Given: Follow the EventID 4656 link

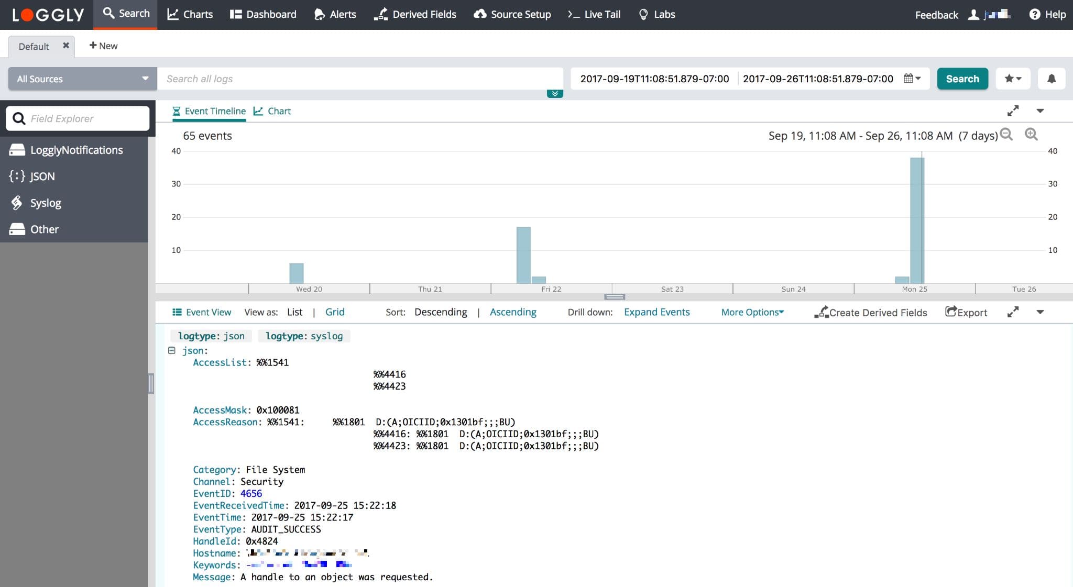Looking at the screenshot, I should coord(251,493).
